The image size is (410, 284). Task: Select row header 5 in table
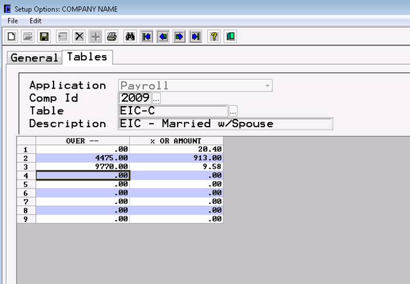[26, 184]
